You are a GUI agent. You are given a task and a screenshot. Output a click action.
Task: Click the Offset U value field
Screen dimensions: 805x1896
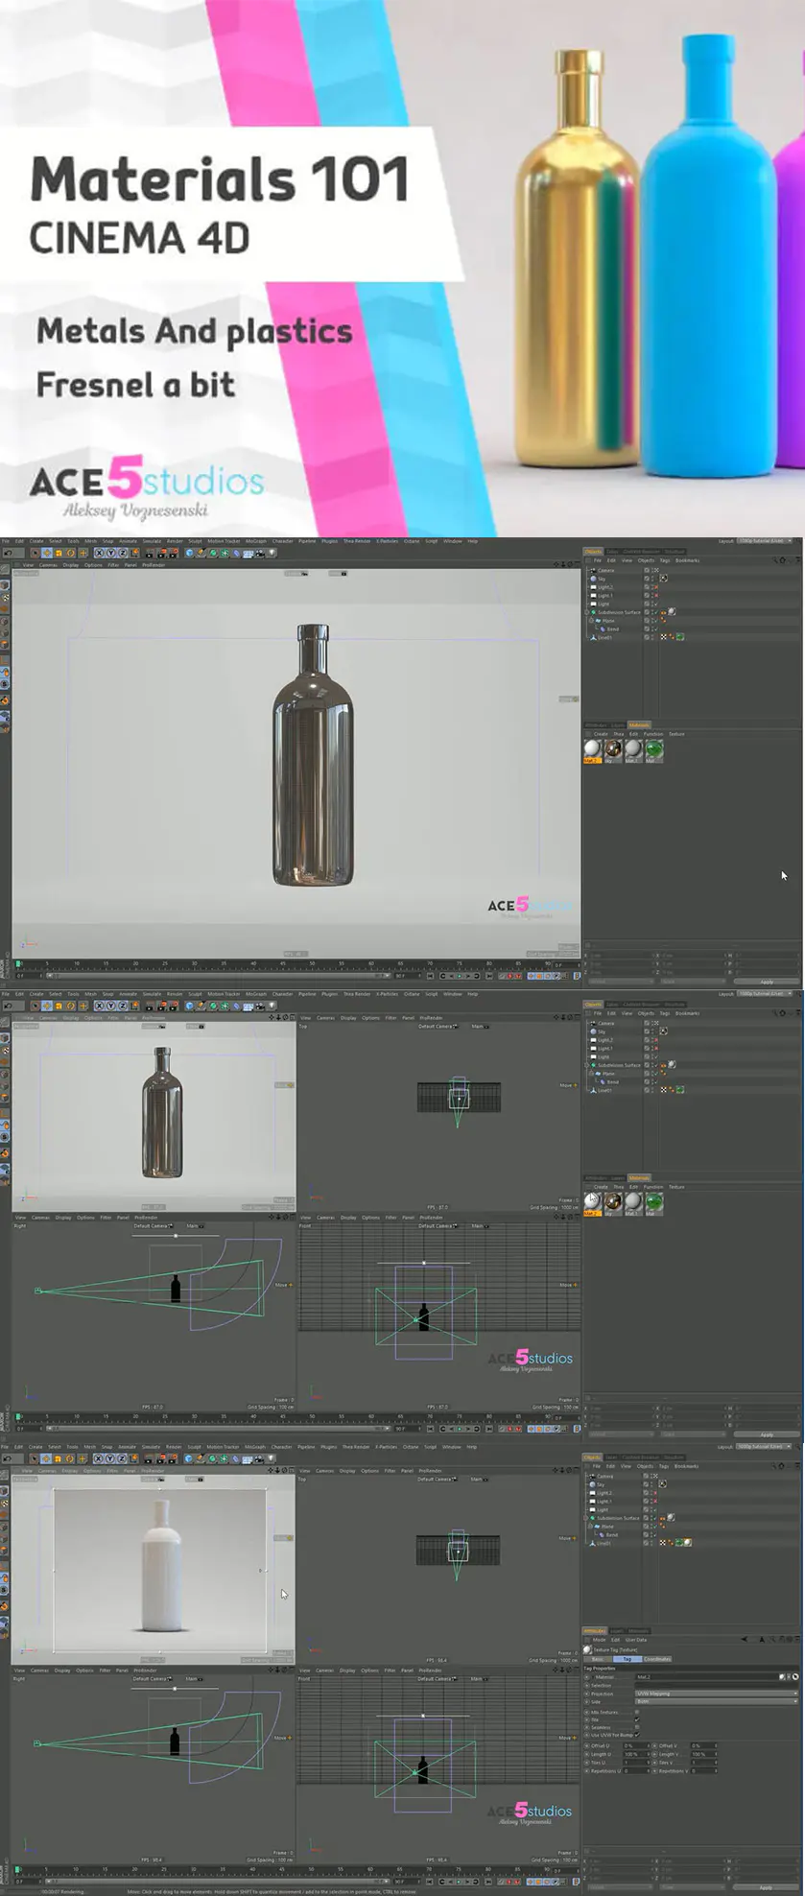(636, 1745)
